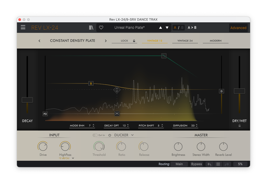Load previous preset with up arrow
Screen dimensions: 267x184
160,28
